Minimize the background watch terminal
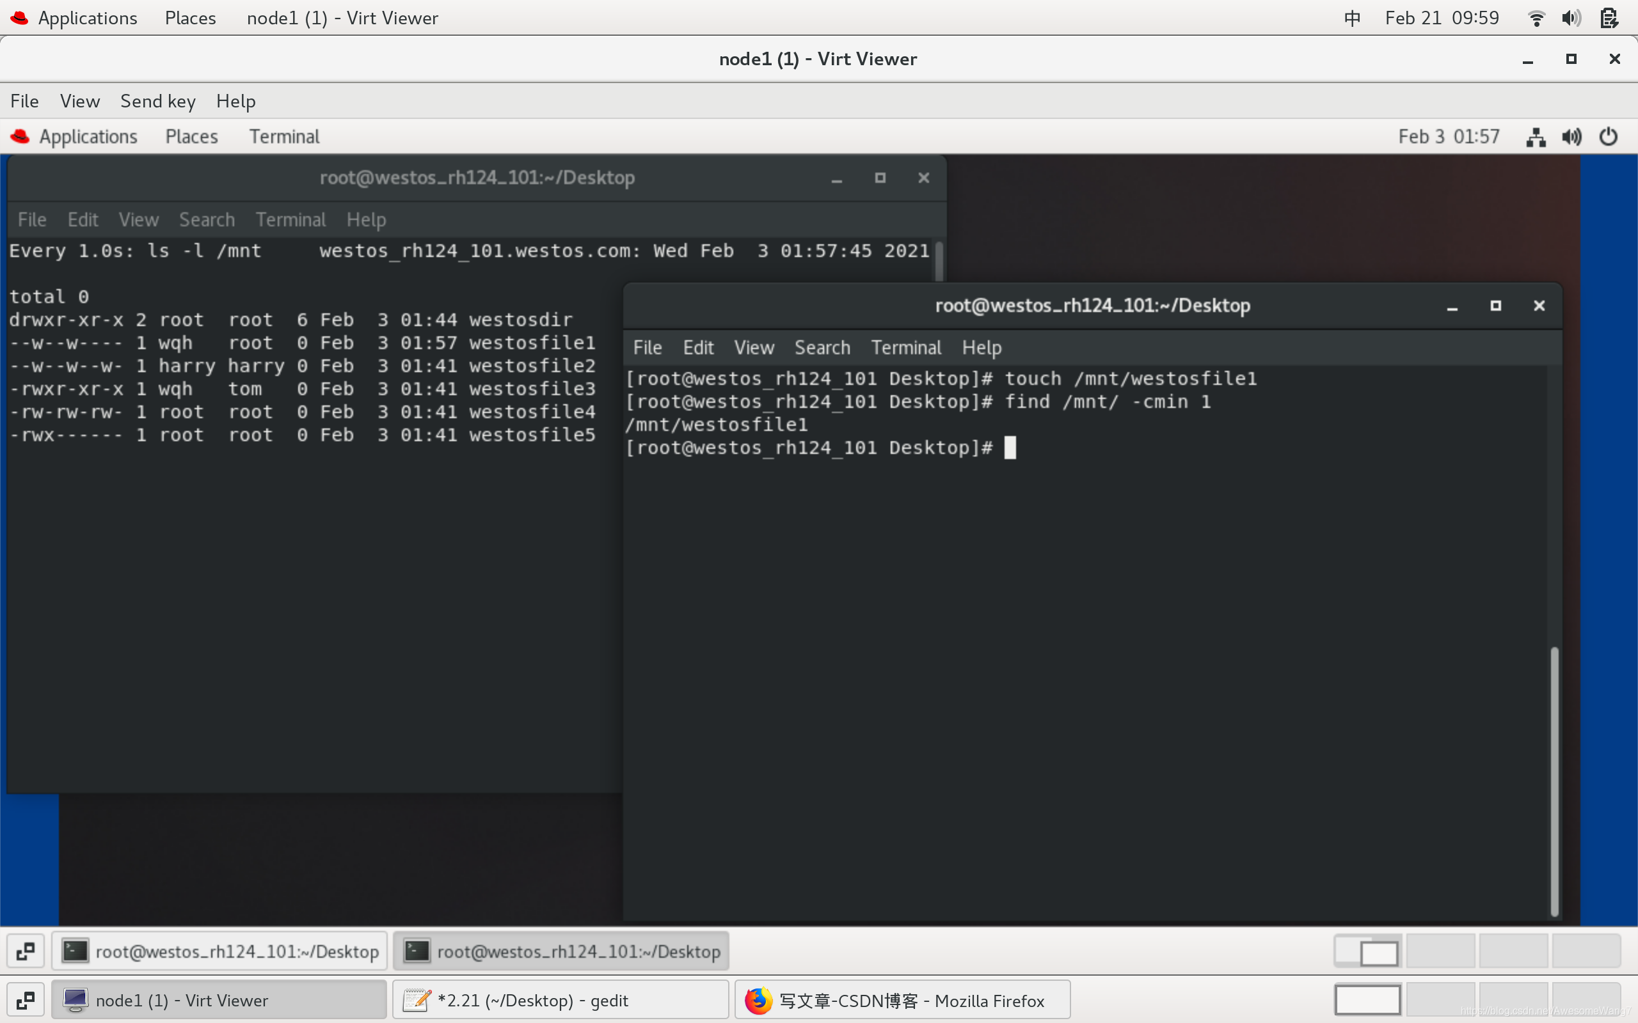1638x1023 pixels. click(x=837, y=178)
